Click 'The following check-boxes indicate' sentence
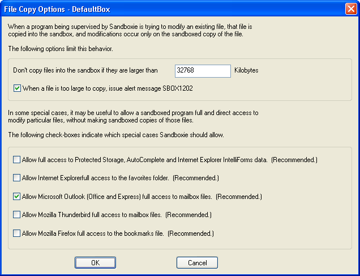 coord(116,135)
